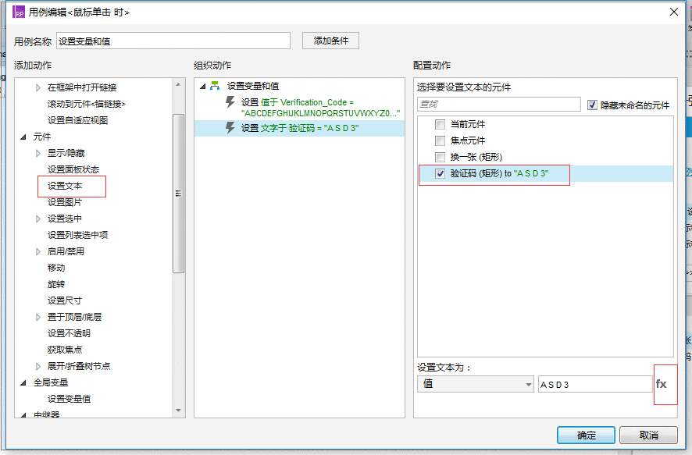Click the lightning icon of Verification_Code action

pos(230,102)
